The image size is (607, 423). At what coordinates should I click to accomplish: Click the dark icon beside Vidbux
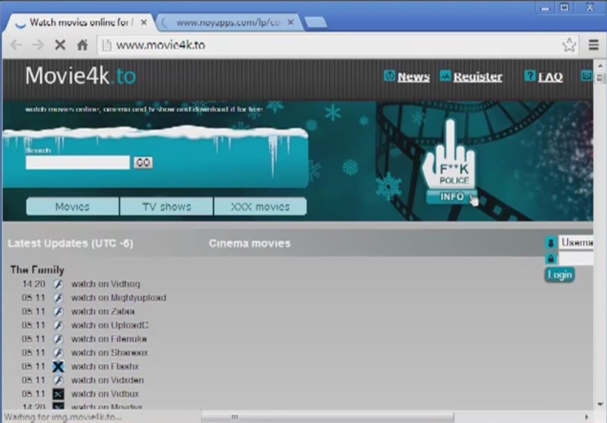(58, 394)
